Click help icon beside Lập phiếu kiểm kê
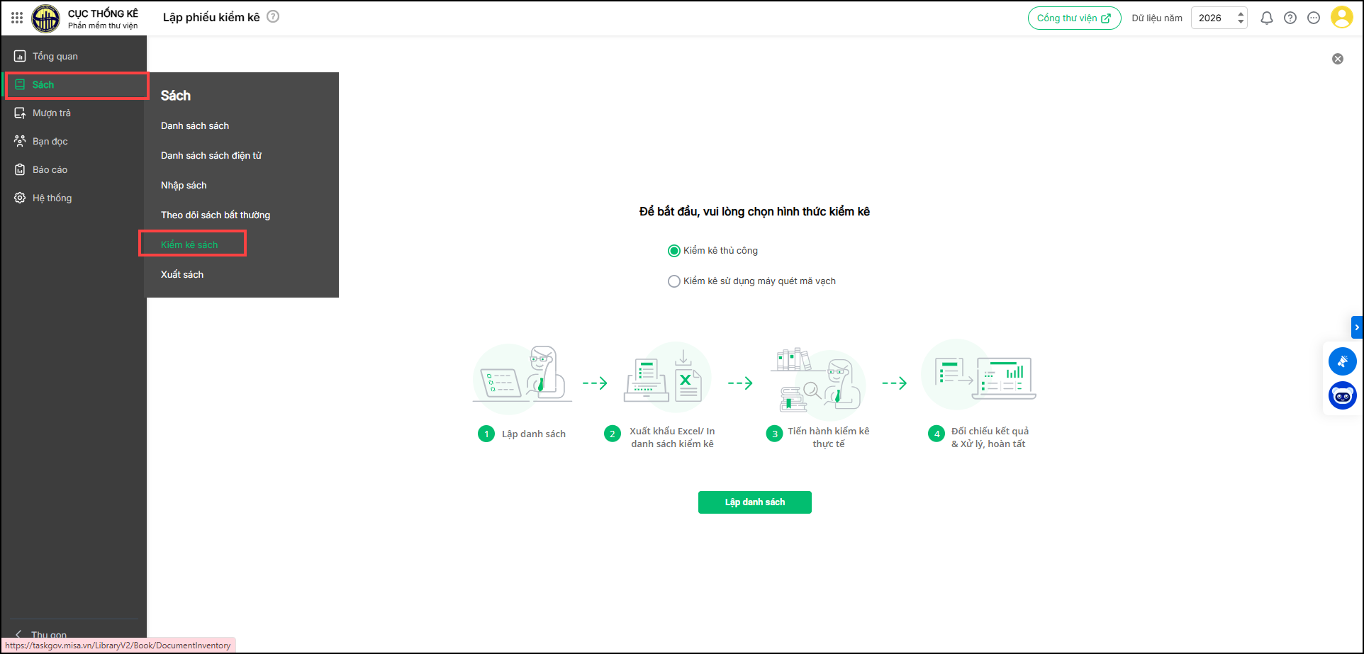1364x654 pixels. 273,17
